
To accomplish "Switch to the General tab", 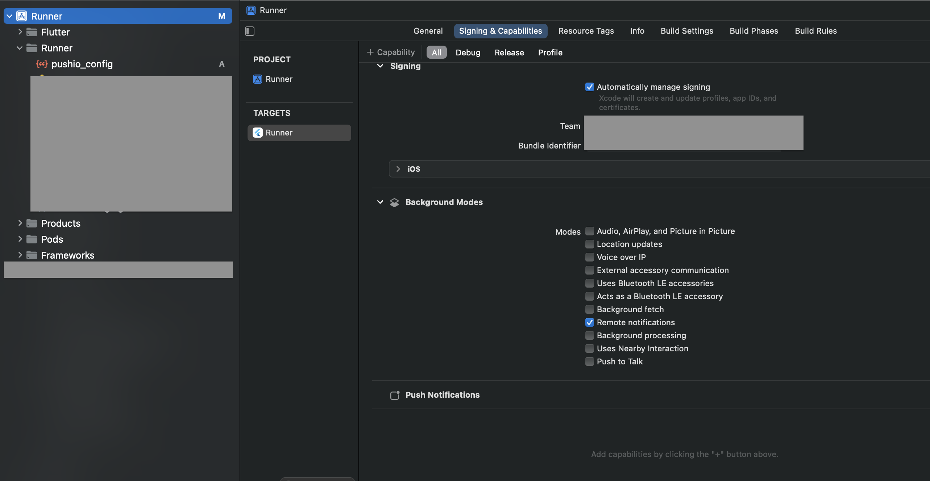I will coord(428,31).
